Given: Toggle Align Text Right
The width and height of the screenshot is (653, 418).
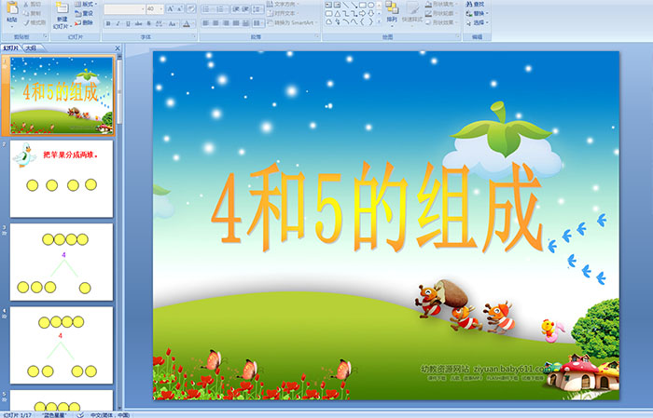Looking at the screenshot, I should [226, 23].
